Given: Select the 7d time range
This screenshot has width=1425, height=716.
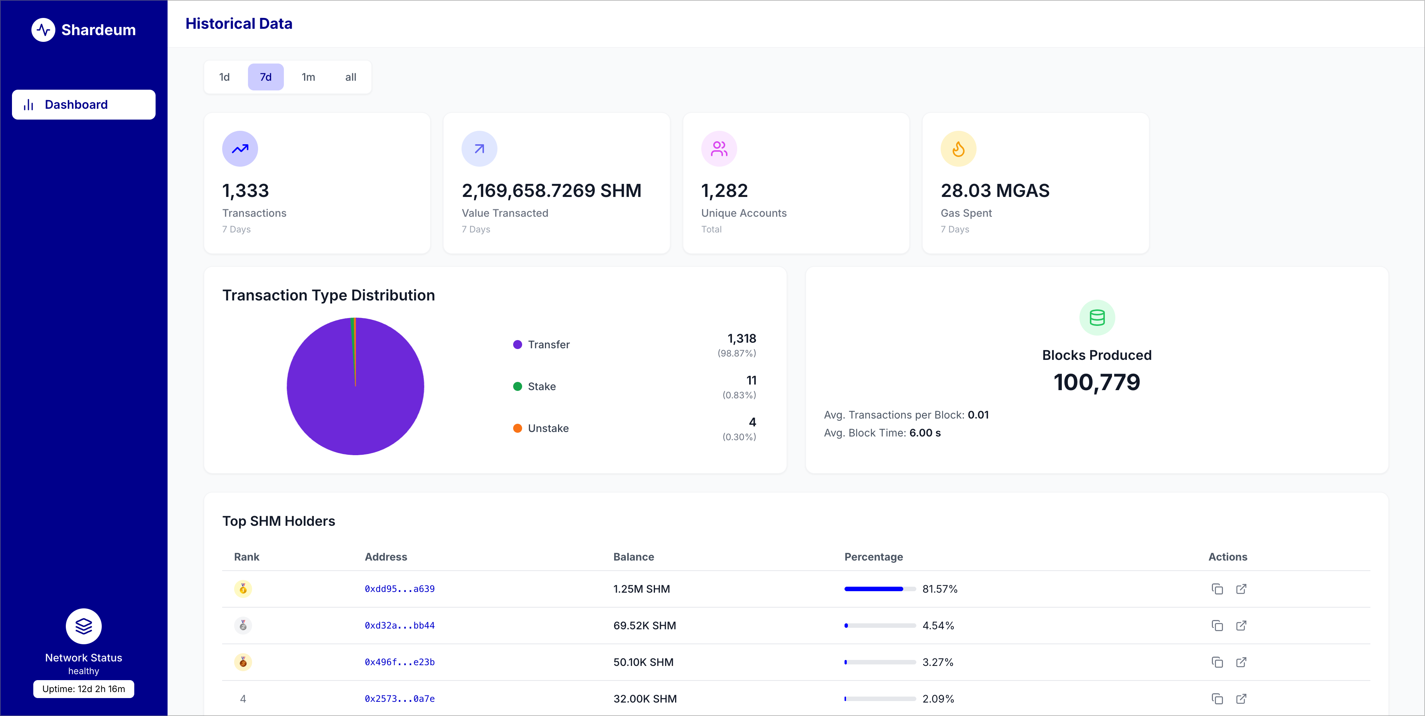Looking at the screenshot, I should [x=266, y=77].
